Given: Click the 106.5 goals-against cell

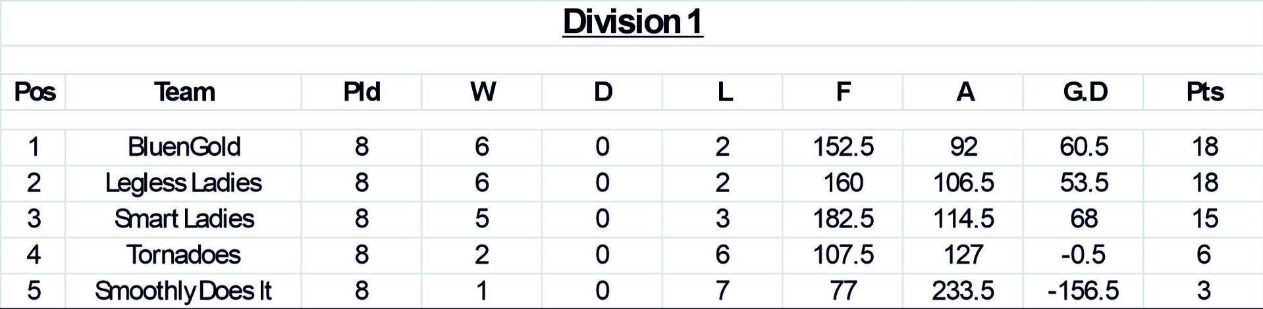Looking at the screenshot, I should point(964,183).
